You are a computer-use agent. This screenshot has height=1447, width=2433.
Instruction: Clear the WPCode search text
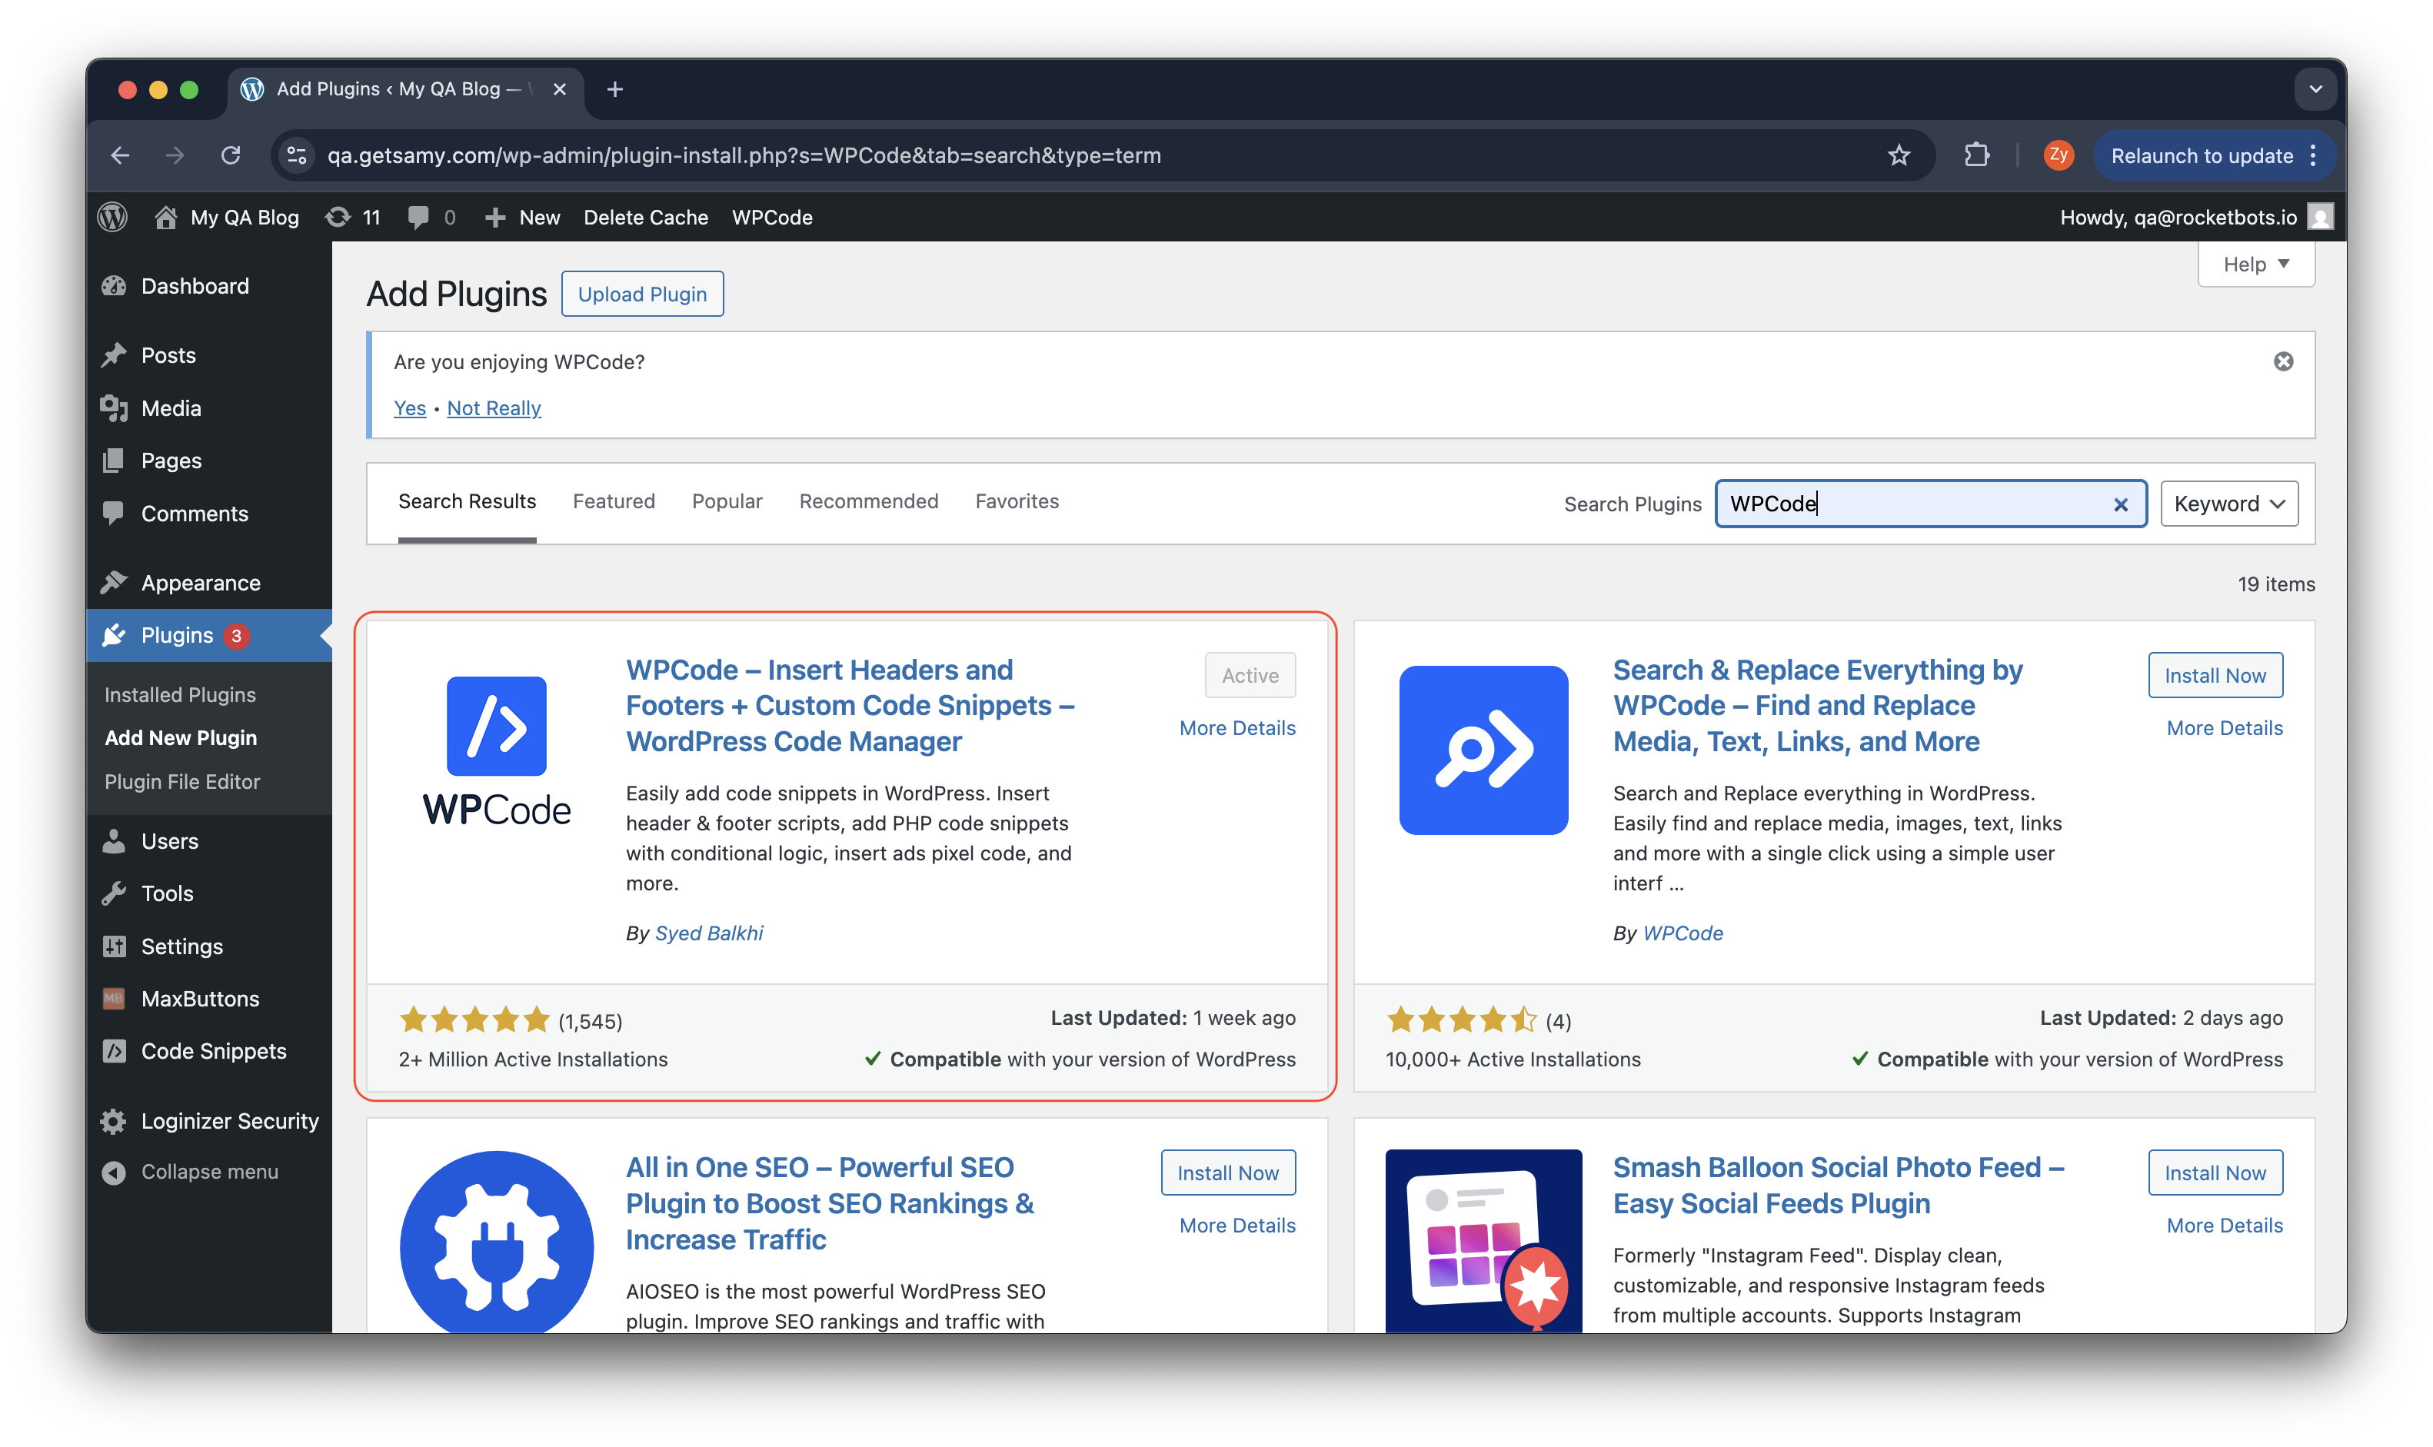[x=2120, y=504]
